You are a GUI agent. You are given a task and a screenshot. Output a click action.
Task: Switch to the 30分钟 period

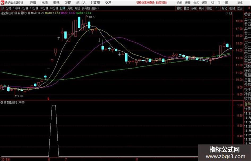(x=44, y=8)
